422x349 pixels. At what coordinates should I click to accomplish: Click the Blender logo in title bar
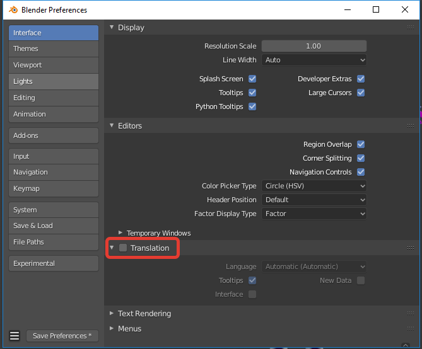pos(13,10)
